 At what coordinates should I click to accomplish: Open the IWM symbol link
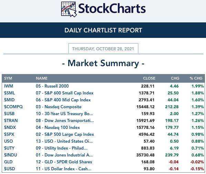coord(9,86)
